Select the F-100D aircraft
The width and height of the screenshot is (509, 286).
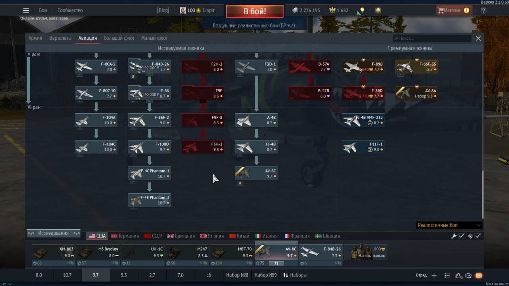click(149, 147)
